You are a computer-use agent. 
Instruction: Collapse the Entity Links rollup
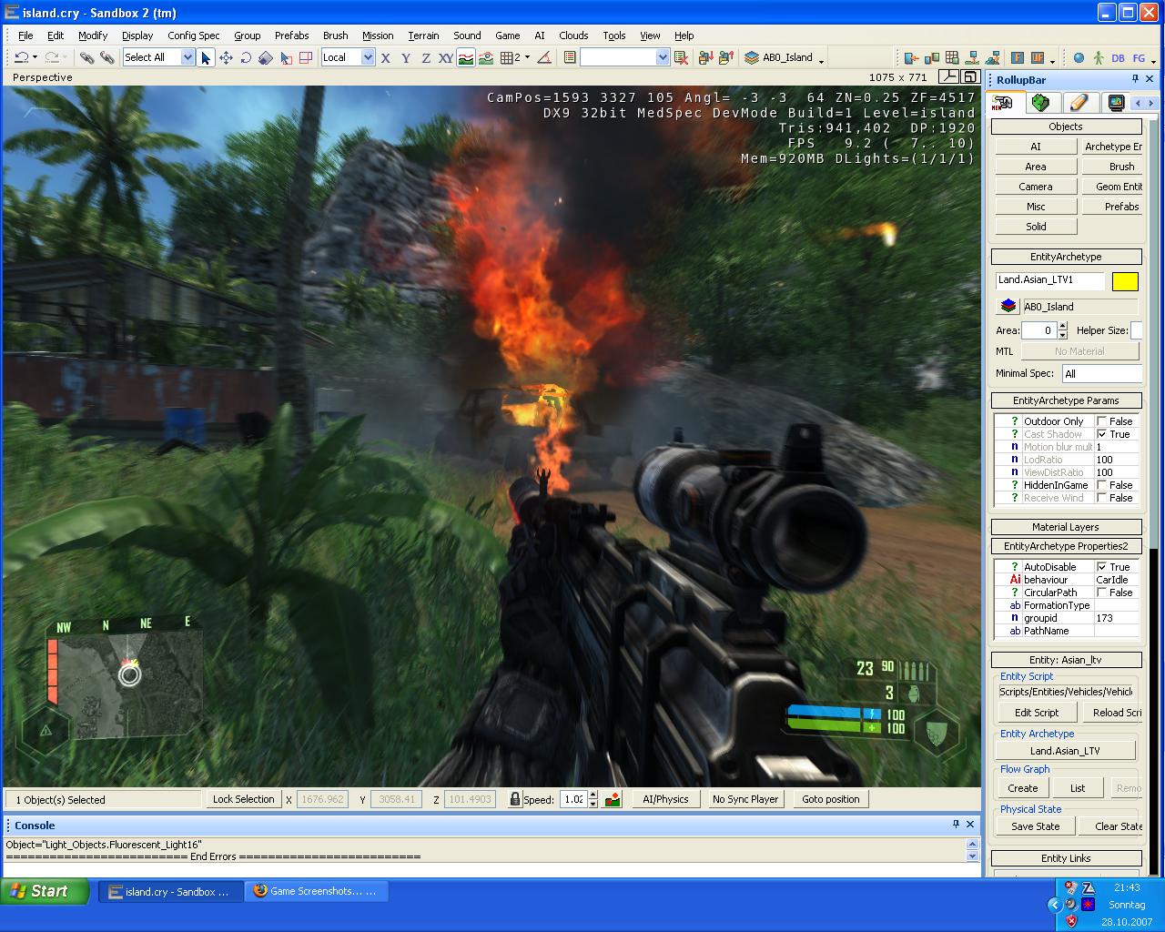[x=1066, y=858]
